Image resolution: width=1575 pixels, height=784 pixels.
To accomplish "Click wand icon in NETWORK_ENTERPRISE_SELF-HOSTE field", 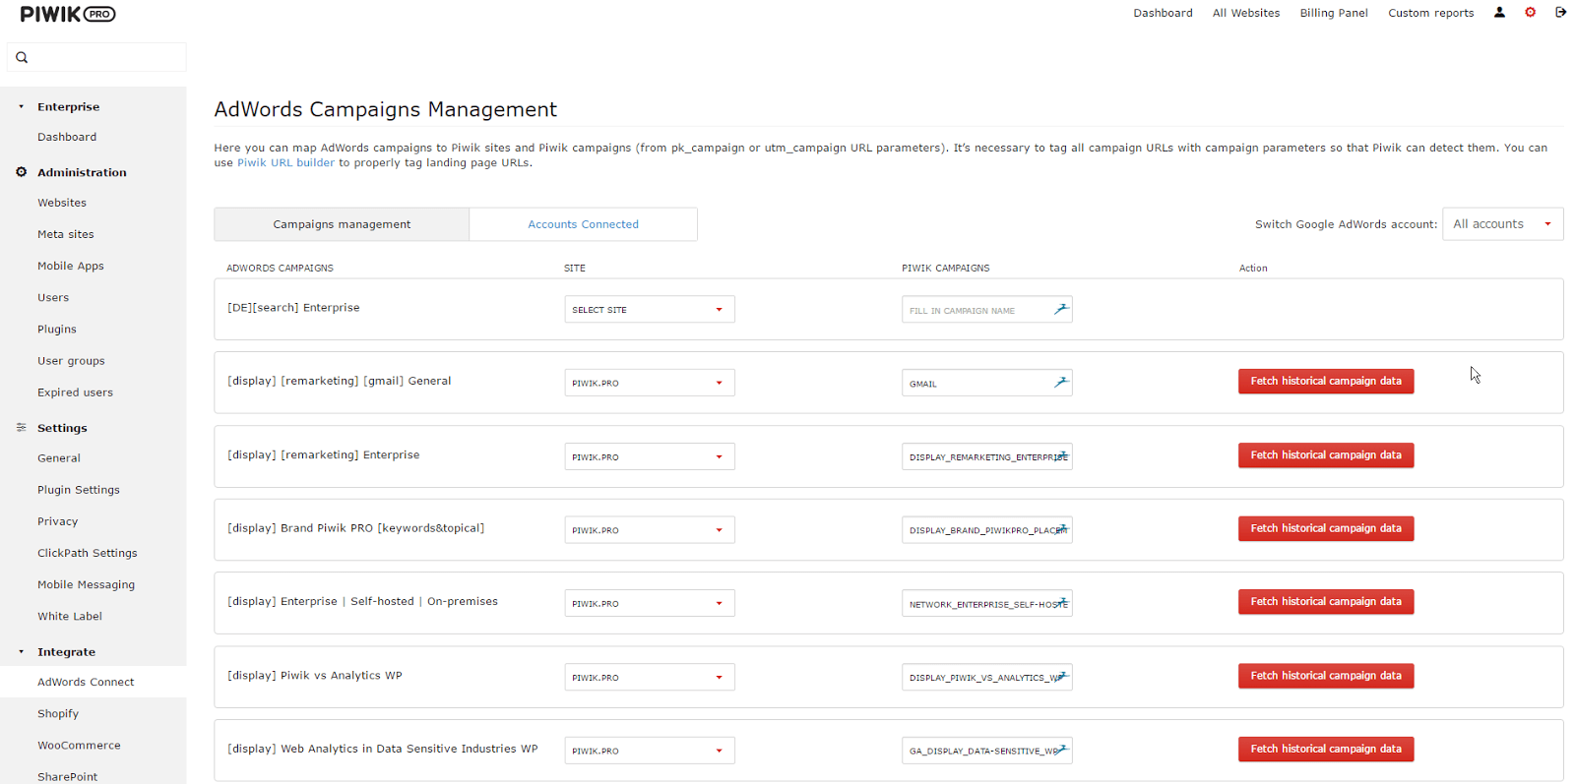I will tap(1062, 603).
